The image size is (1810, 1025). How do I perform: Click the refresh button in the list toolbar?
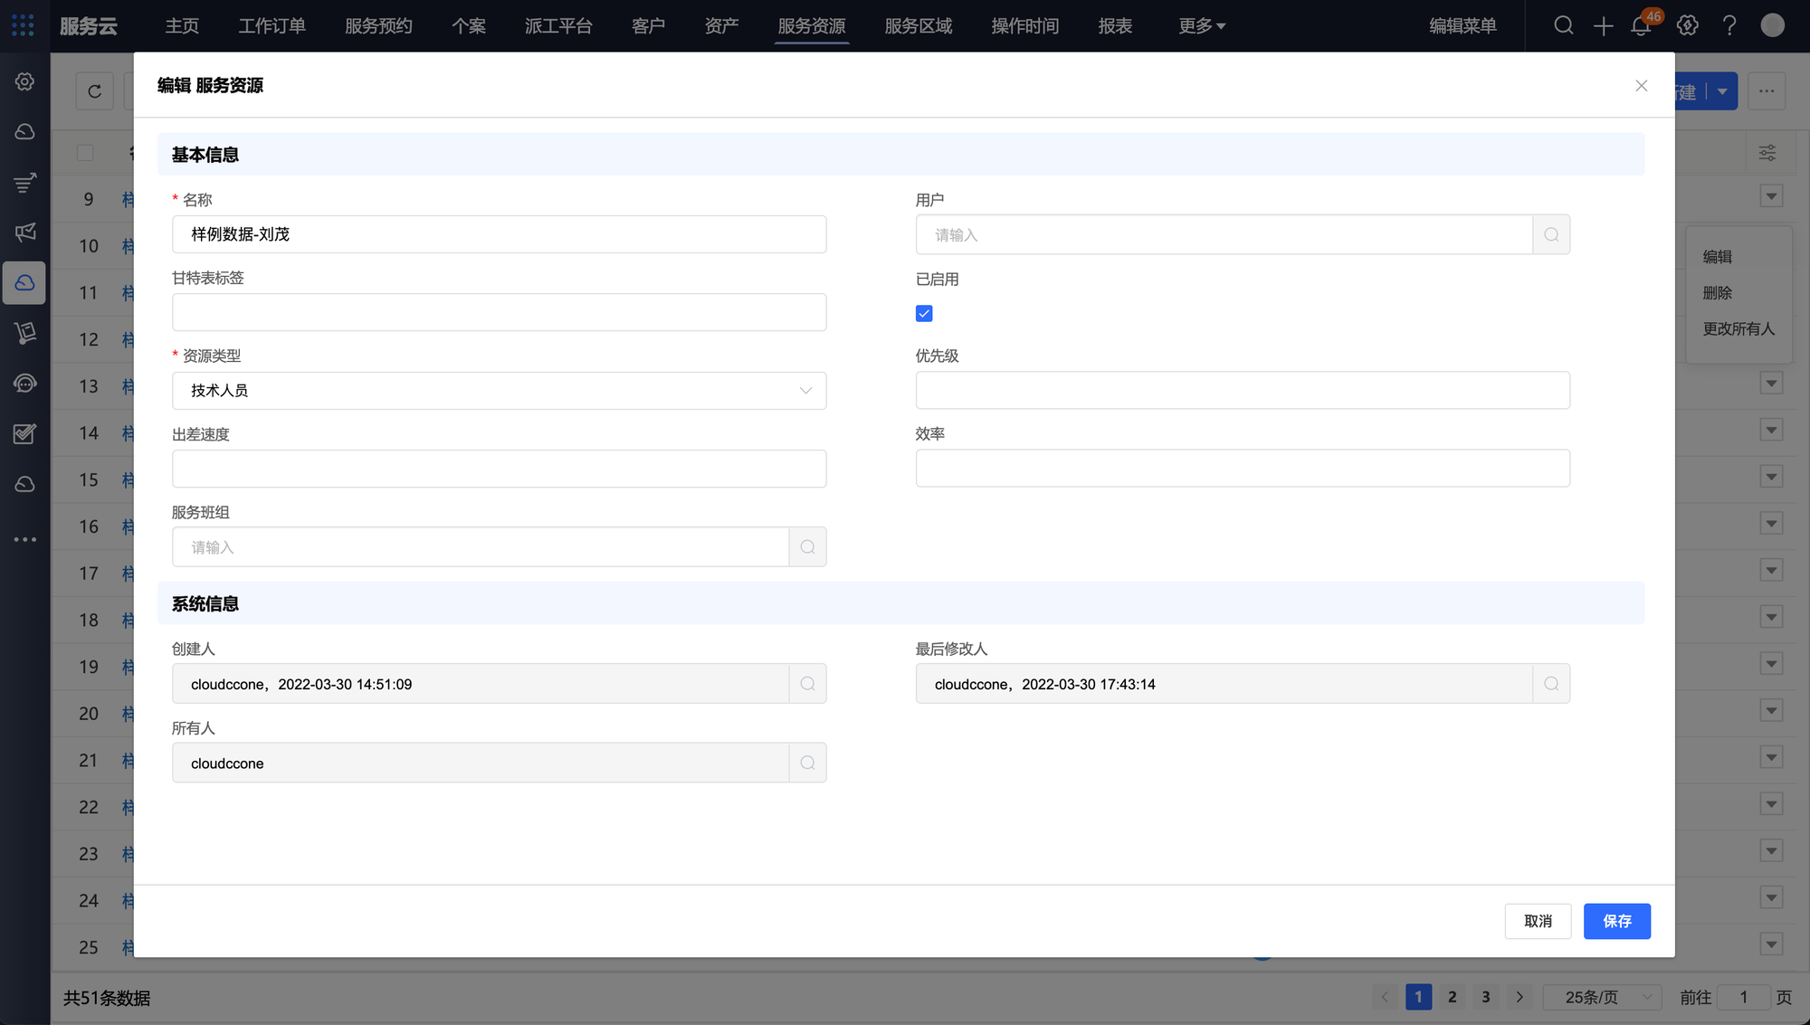(94, 91)
